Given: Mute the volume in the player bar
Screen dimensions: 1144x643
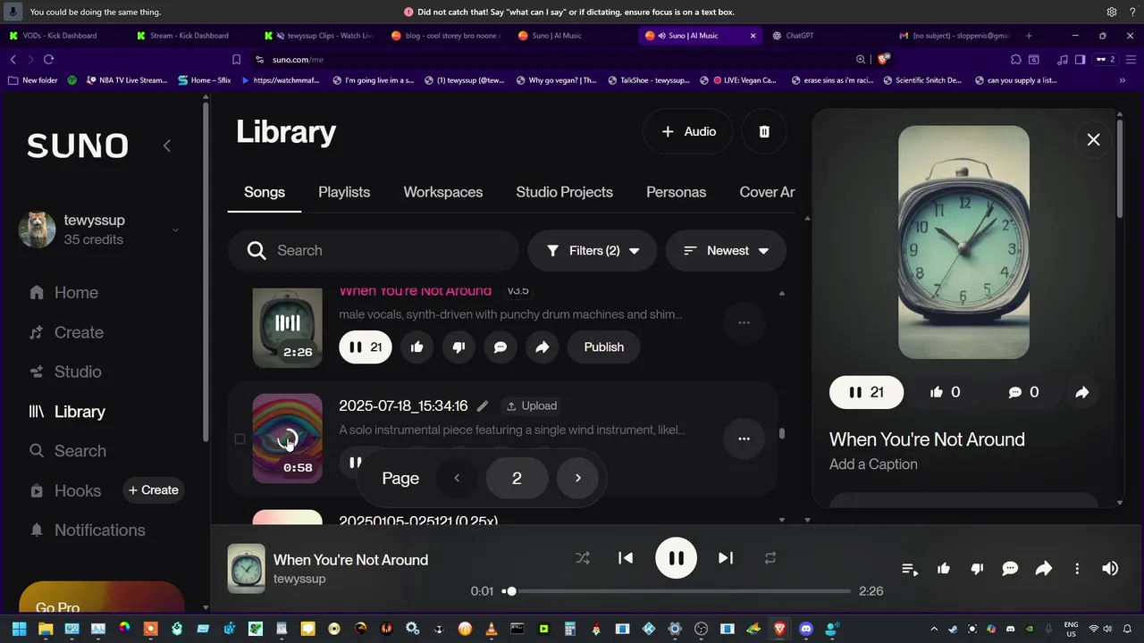Looking at the screenshot, I should (x=1110, y=569).
